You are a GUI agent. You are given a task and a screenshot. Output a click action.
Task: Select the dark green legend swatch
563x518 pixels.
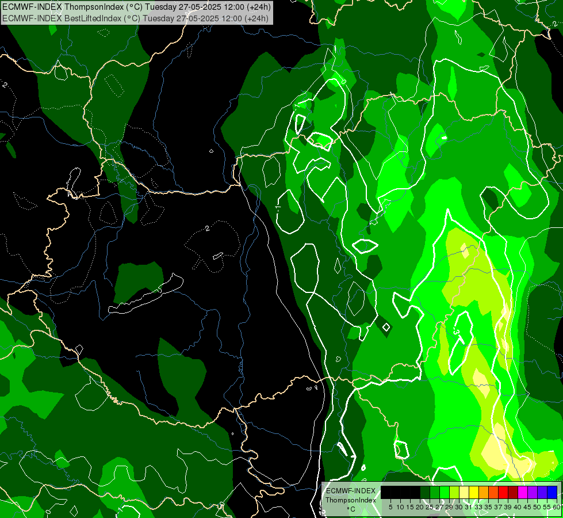pyautogui.click(x=425, y=493)
